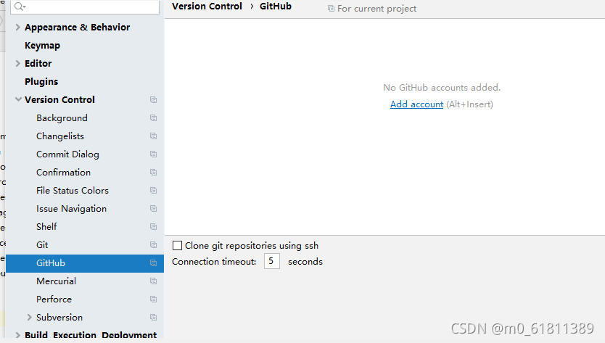Image resolution: width=605 pixels, height=343 pixels.
Task: Click the Connection timeout seconds field
Action: click(271, 261)
